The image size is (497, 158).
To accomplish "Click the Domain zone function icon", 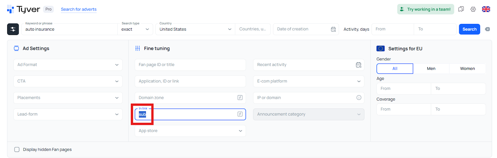I will 240,98.
